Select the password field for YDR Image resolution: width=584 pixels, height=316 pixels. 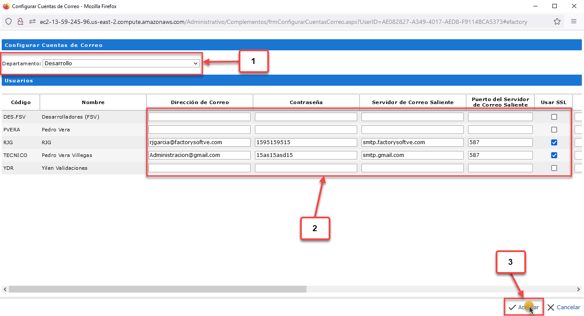[x=306, y=168]
